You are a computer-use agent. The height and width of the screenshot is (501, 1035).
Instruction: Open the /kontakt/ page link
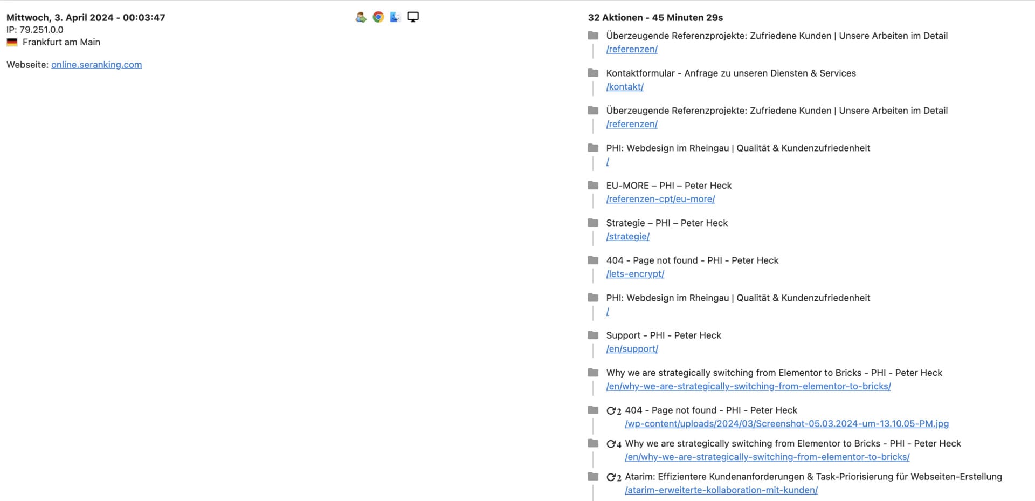[x=624, y=86]
